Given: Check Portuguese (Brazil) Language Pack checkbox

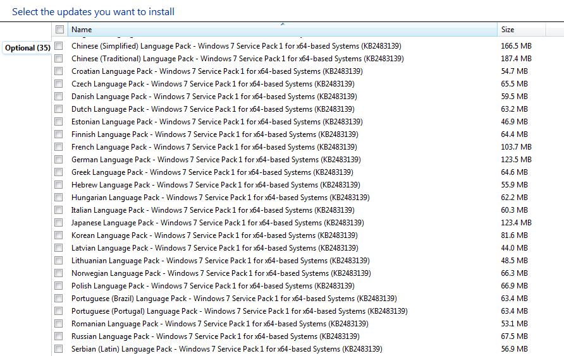Looking at the screenshot, I should pyautogui.click(x=59, y=298).
